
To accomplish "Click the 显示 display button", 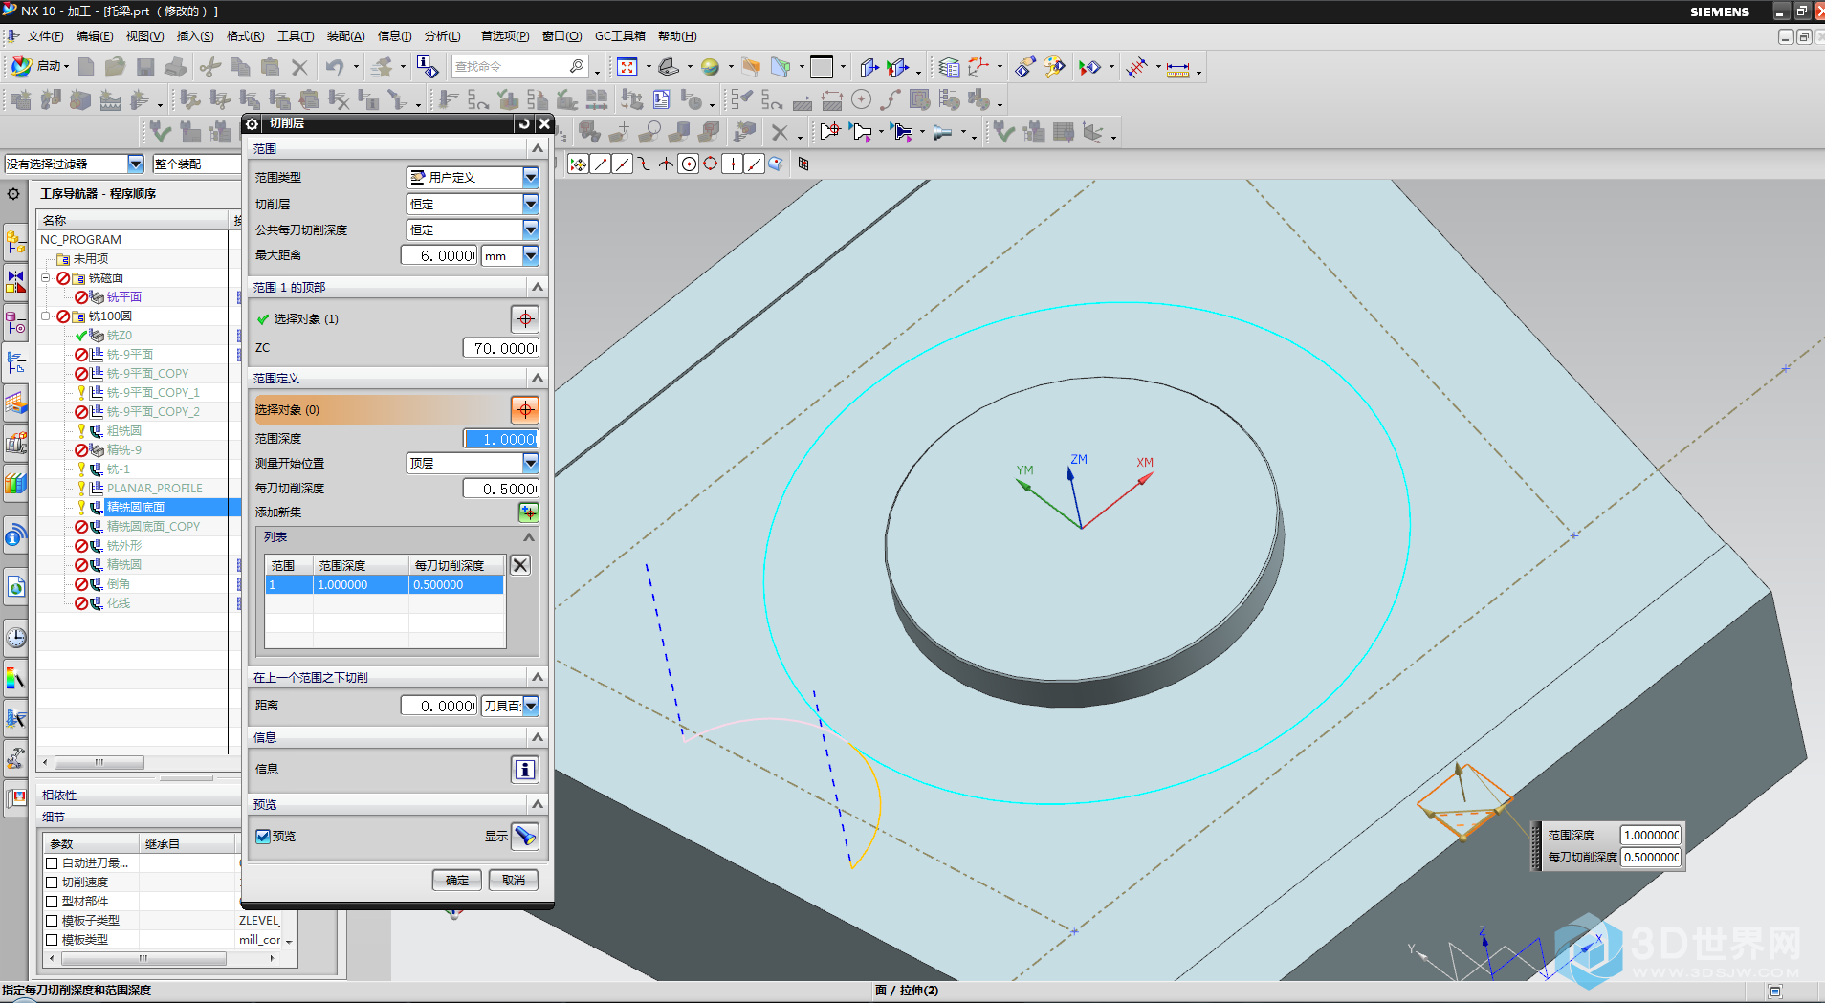I will 525,836.
